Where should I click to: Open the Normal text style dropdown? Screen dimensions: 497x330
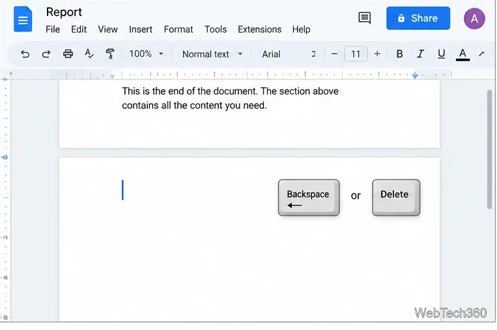click(212, 54)
